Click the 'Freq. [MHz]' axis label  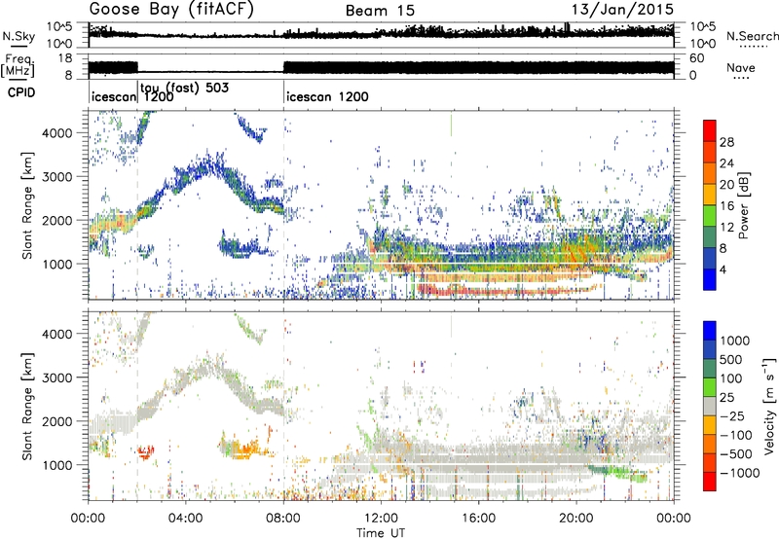[x=19, y=65]
